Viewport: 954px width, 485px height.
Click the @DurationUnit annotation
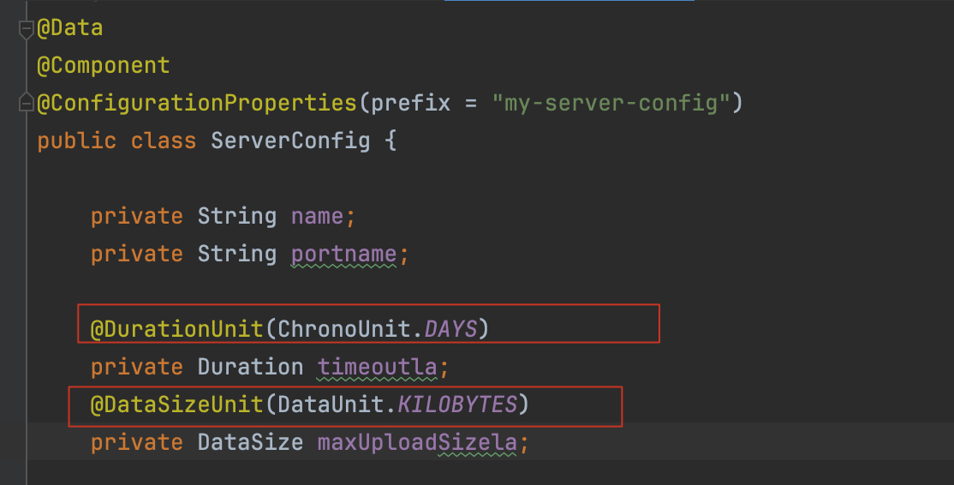(x=176, y=329)
